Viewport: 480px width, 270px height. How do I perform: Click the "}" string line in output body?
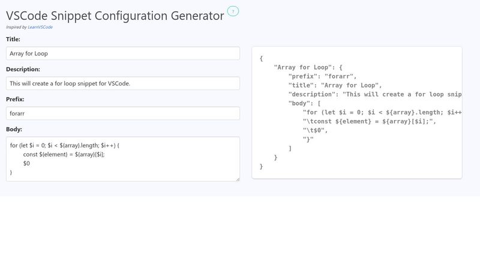pos(308,140)
